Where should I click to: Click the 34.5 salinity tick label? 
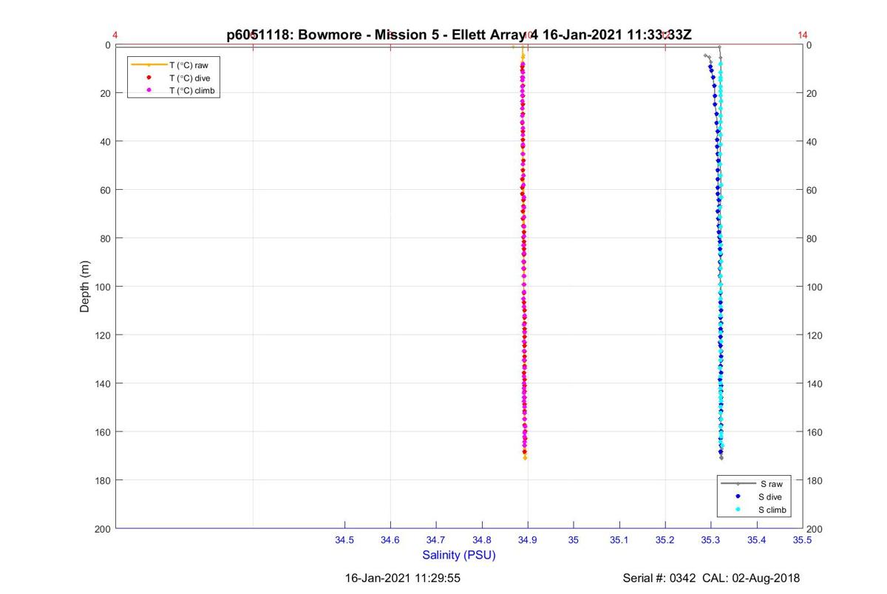coord(344,541)
